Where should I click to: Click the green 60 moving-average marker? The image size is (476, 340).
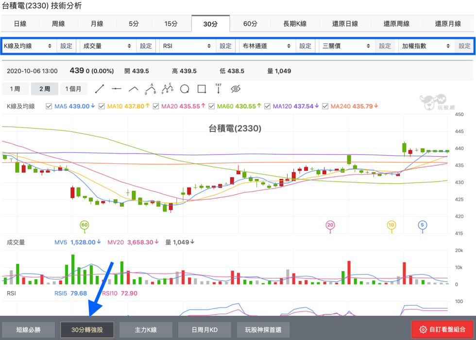(x=85, y=225)
